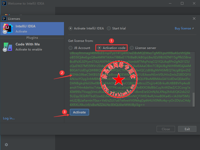Click the 'Get license from:' label
The image size is (200, 150).
tap(81, 41)
